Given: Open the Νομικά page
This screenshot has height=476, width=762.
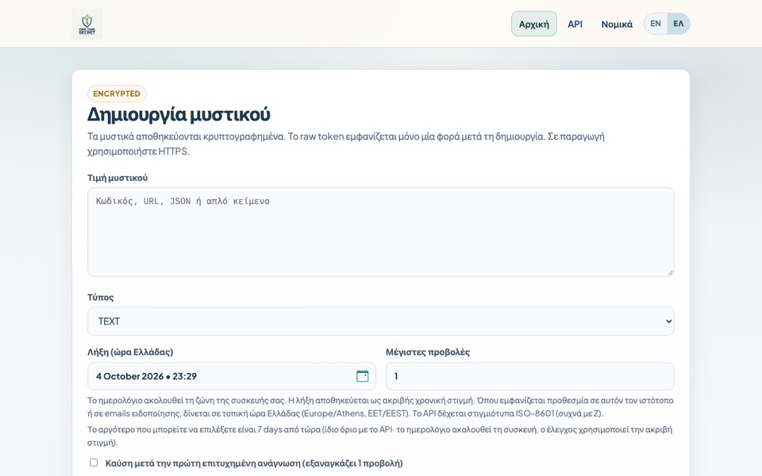Looking at the screenshot, I should [x=617, y=24].
